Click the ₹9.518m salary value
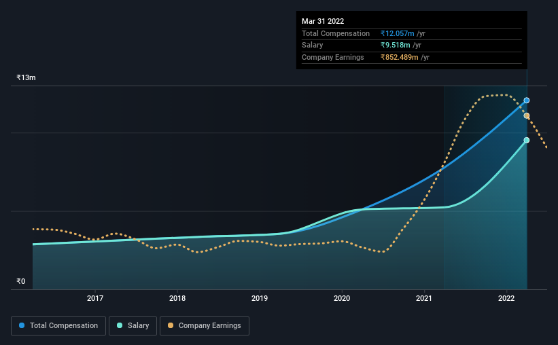The height and width of the screenshot is (345, 558). click(x=395, y=46)
